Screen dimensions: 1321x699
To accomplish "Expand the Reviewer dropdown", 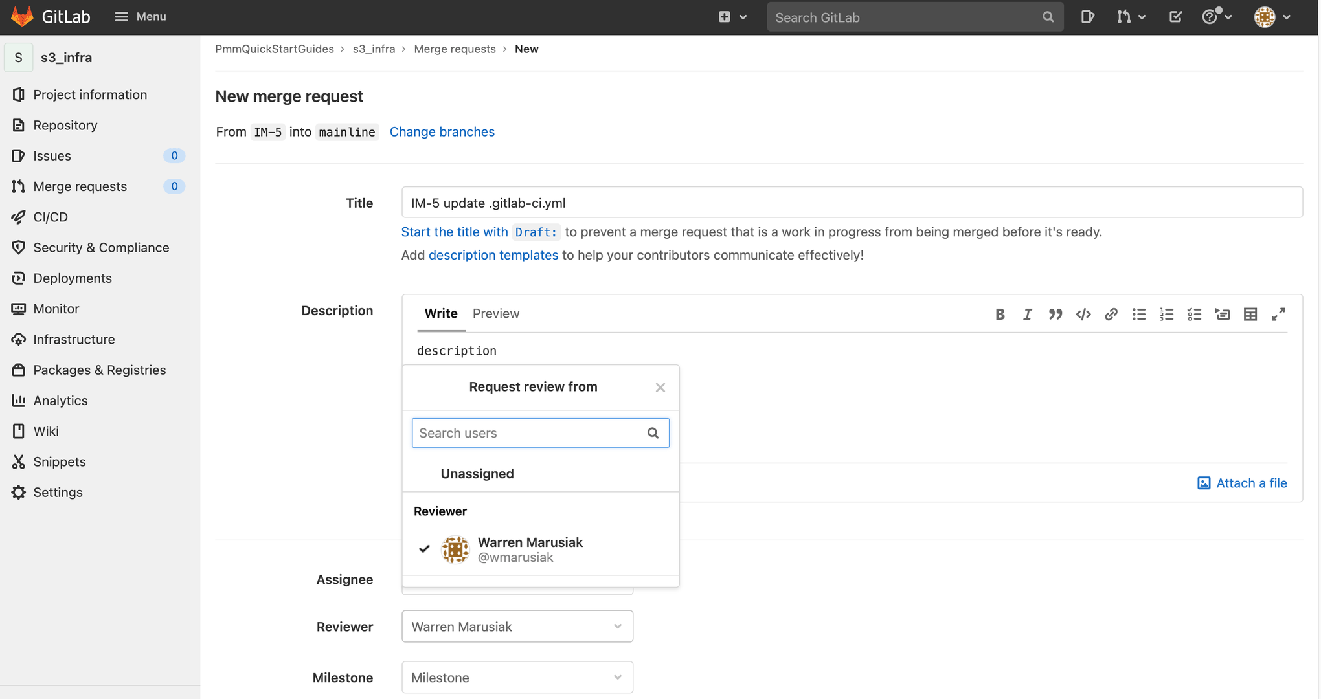I will pos(517,626).
